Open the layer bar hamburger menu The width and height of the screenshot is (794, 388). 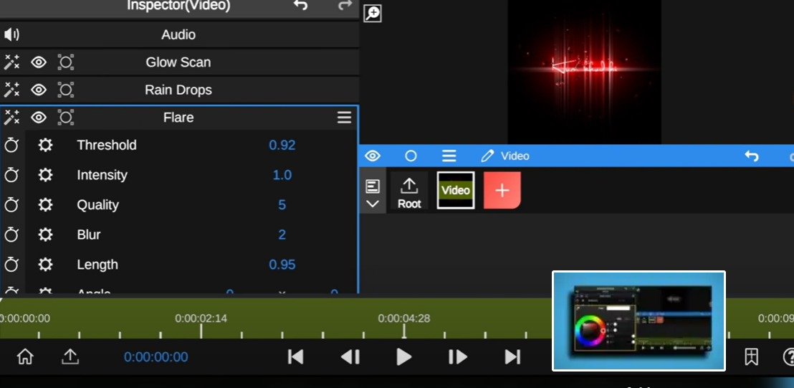tap(449, 156)
